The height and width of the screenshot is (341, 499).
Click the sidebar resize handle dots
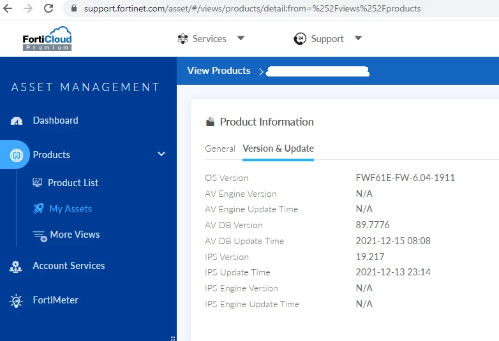(173, 338)
